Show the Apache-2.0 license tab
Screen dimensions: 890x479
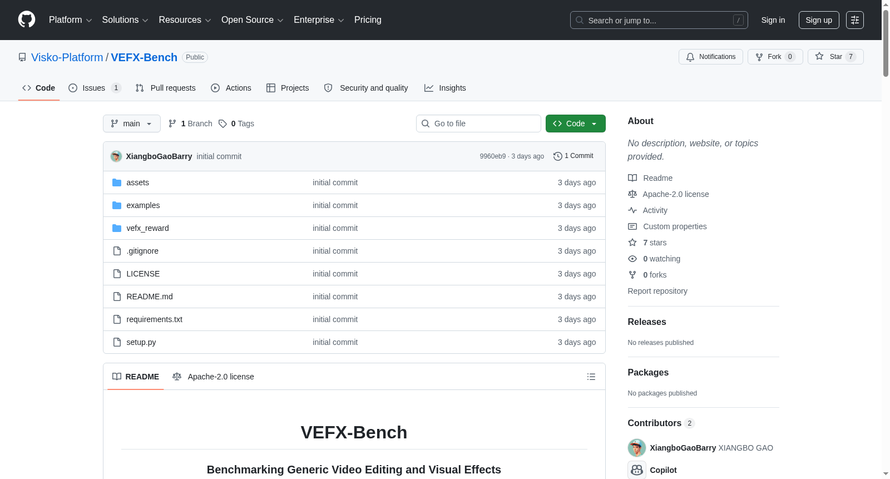click(x=213, y=377)
